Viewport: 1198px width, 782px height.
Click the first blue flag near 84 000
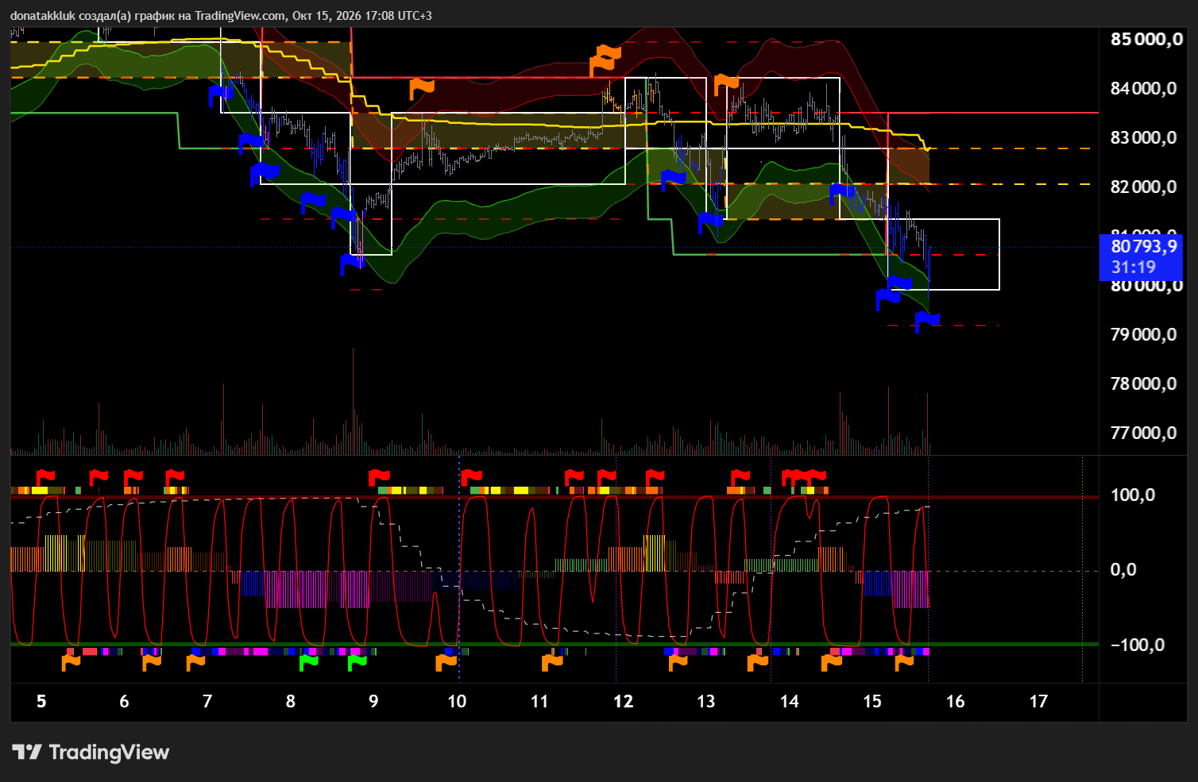click(220, 94)
